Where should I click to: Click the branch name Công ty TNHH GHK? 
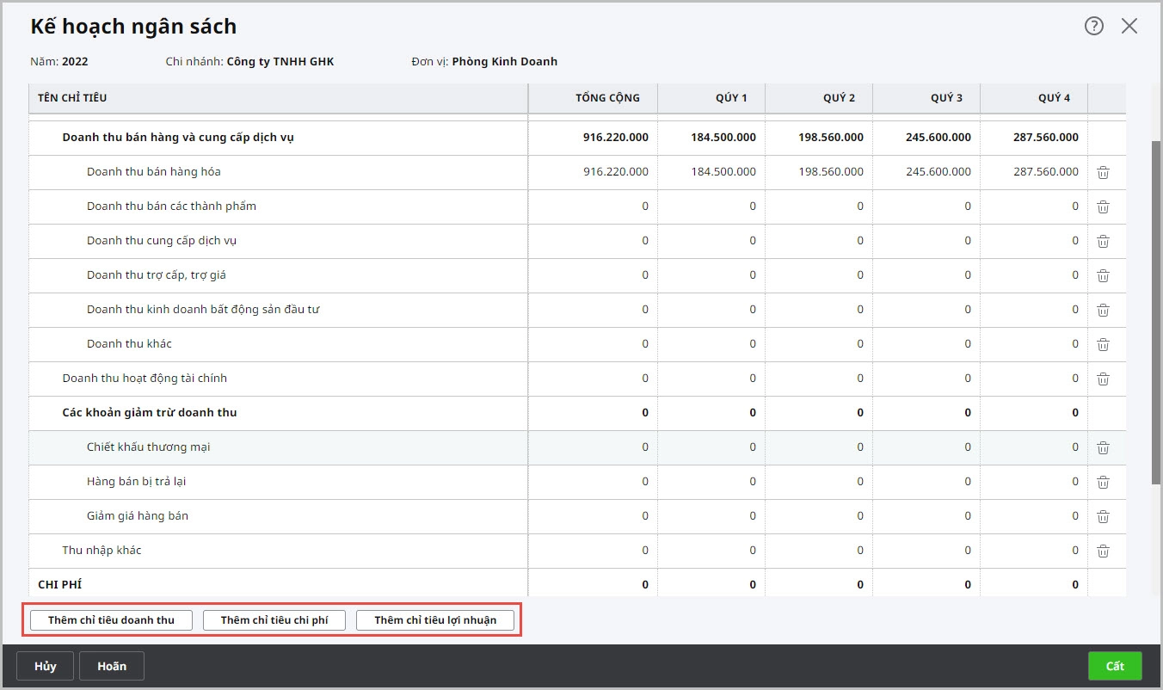(x=280, y=62)
